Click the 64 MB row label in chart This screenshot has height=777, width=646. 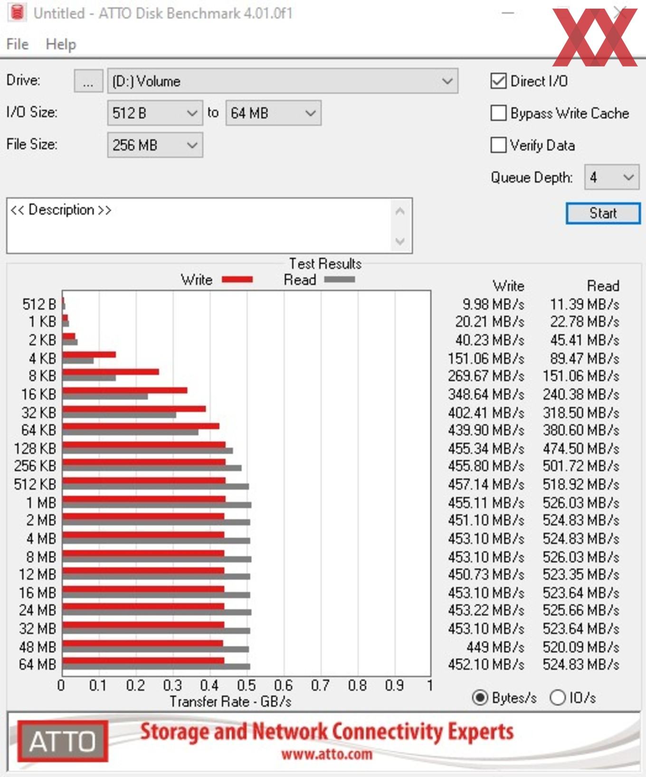tap(38, 664)
